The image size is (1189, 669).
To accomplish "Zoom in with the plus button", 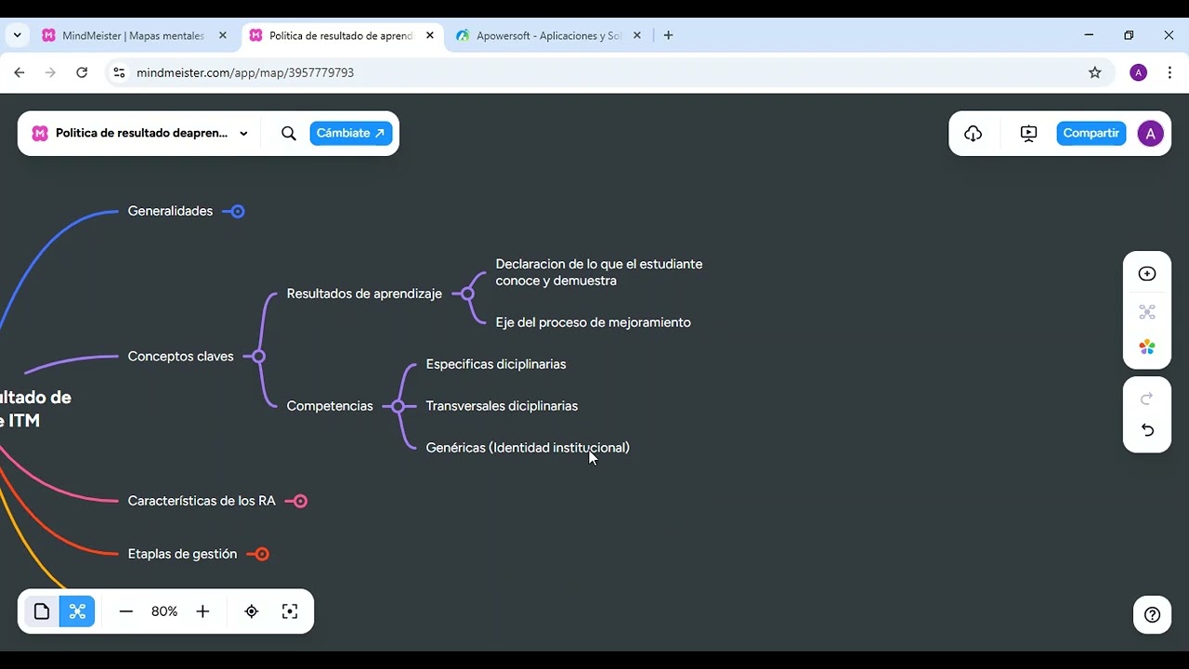I will (203, 611).
